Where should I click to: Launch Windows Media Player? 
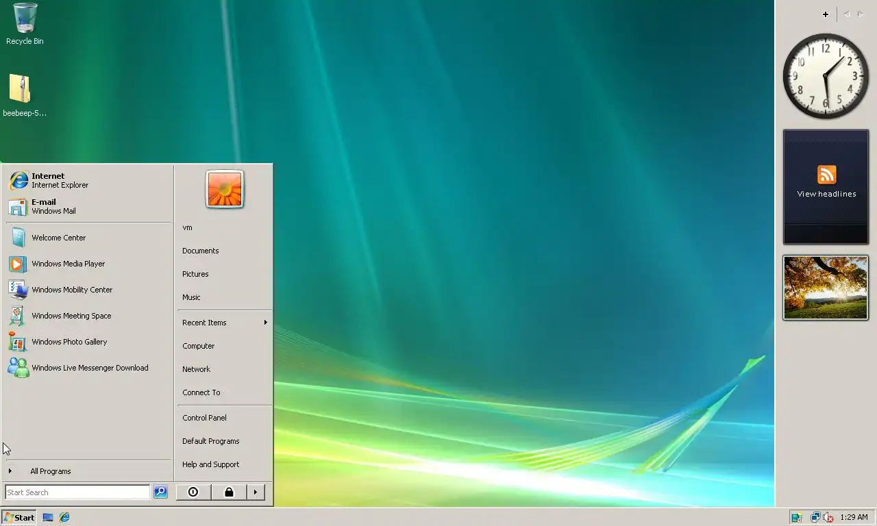click(x=88, y=264)
